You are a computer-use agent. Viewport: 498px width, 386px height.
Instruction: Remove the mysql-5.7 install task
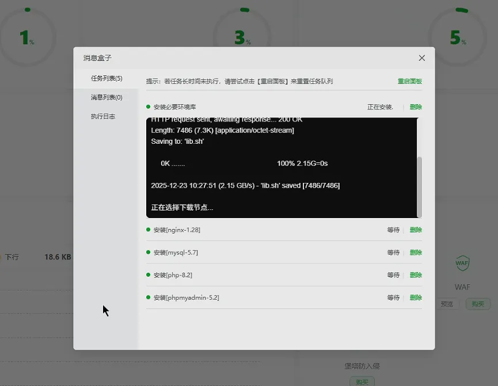[415, 253]
